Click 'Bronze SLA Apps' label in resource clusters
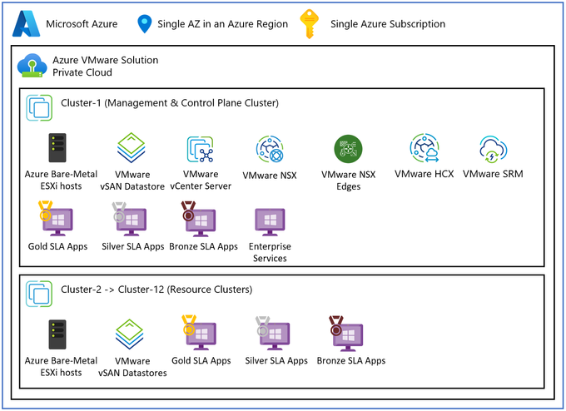The height and width of the screenshot is (411, 566). [x=351, y=360]
